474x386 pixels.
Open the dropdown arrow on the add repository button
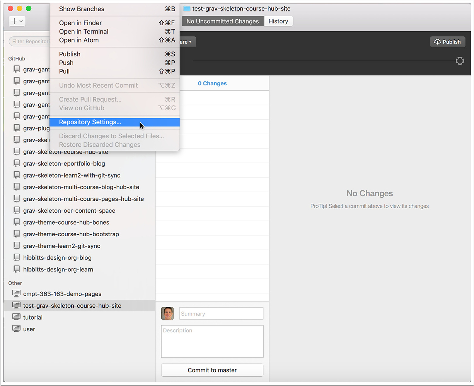[x=21, y=21]
